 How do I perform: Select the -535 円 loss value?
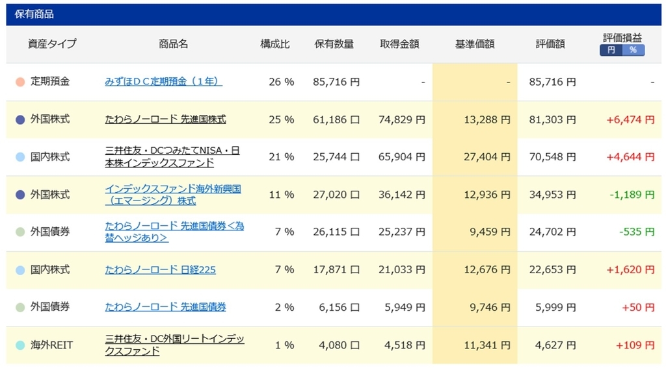tap(637, 232)
